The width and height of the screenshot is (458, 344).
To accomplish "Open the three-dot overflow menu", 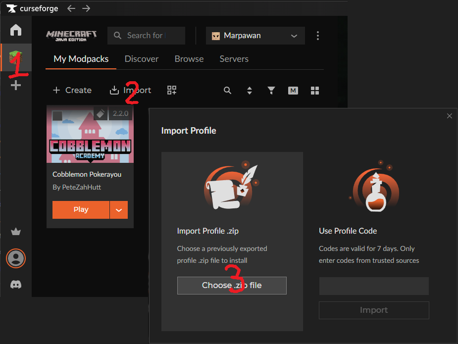I will (x=317, y=35).
